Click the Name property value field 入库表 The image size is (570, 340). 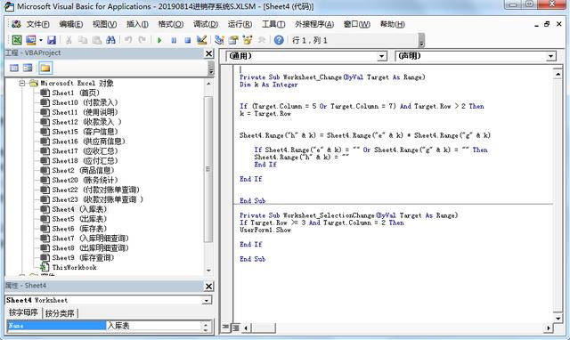[153, 326]
